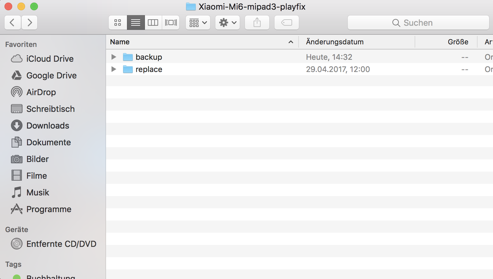Click the Edit Tags toolbar button
The image size is (493, 279).
pyautogui.click(x=287, y=22)
